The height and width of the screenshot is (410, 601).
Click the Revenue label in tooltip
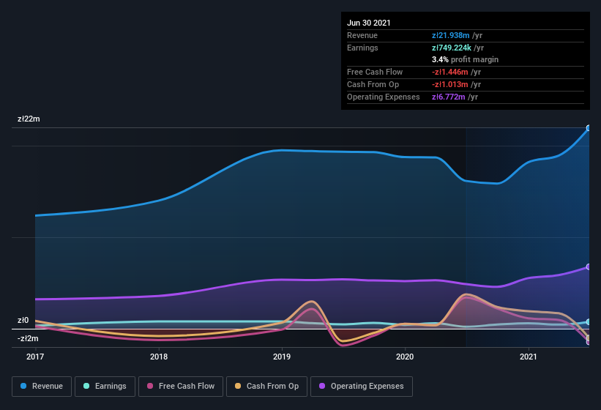[362, 35]
